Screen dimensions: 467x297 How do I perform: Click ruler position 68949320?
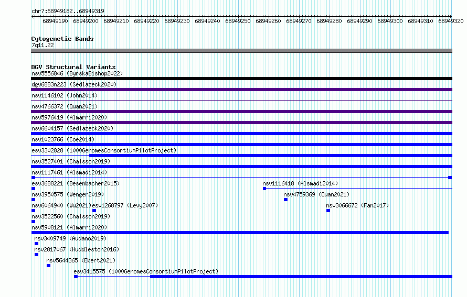[x=451, y=21]
